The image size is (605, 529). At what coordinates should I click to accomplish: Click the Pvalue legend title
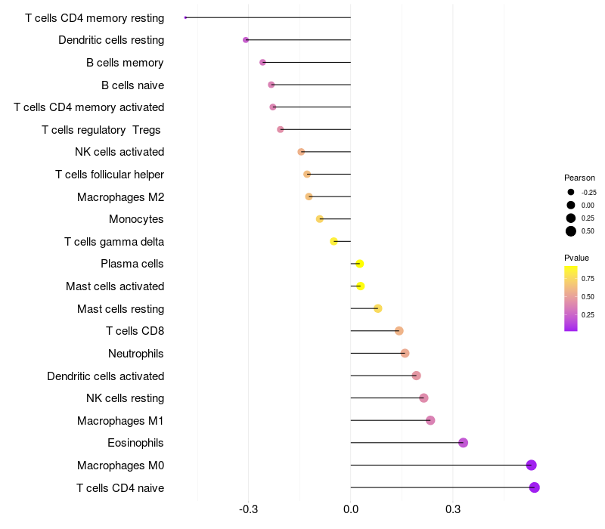(576, 258)
